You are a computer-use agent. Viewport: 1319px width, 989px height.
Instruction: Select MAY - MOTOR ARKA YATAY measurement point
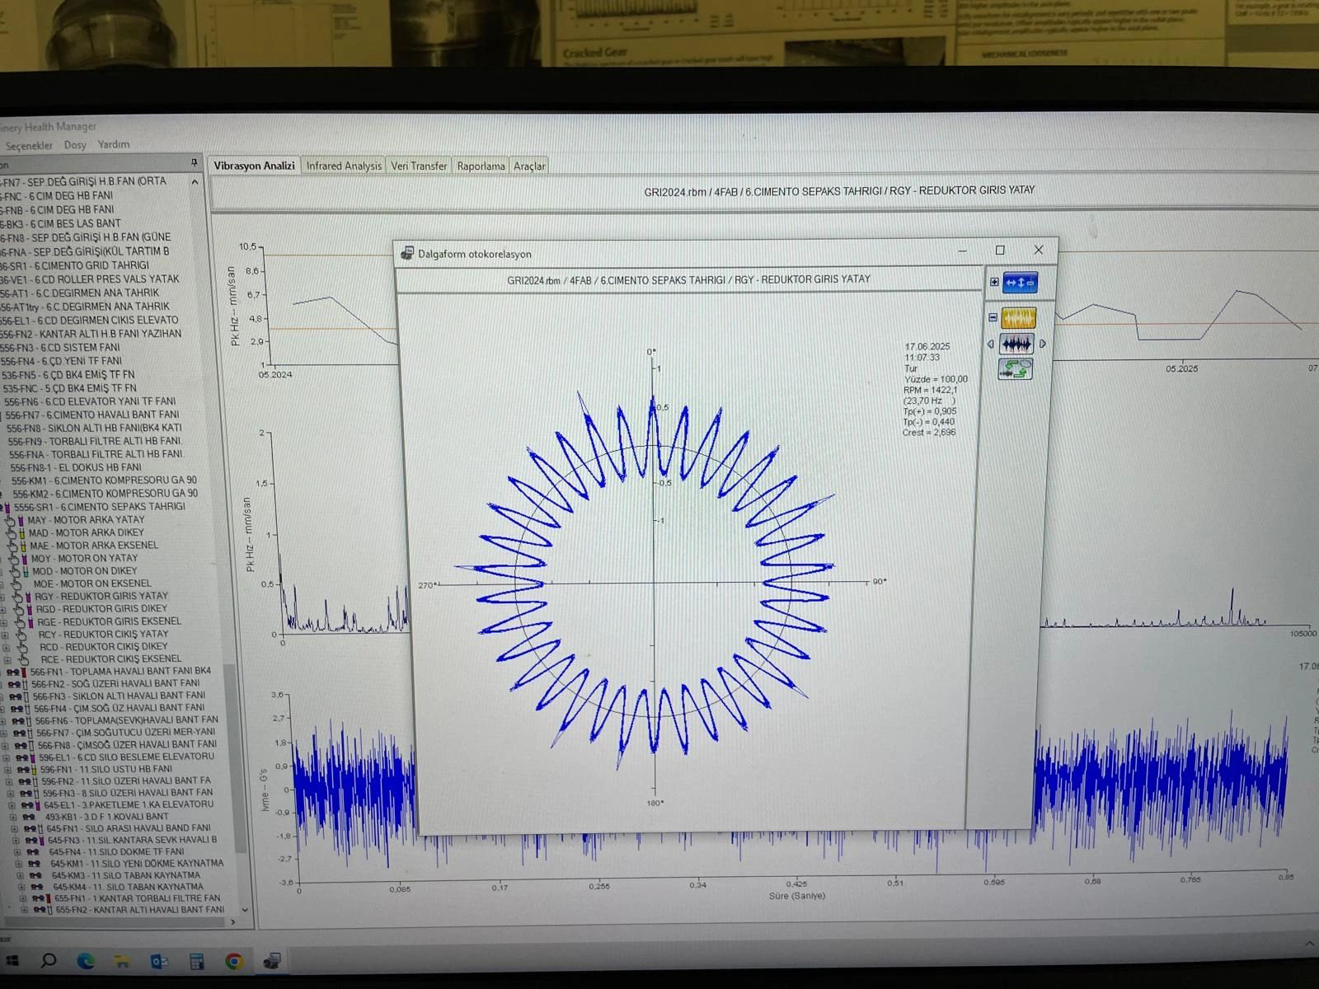tap(86, 520)
